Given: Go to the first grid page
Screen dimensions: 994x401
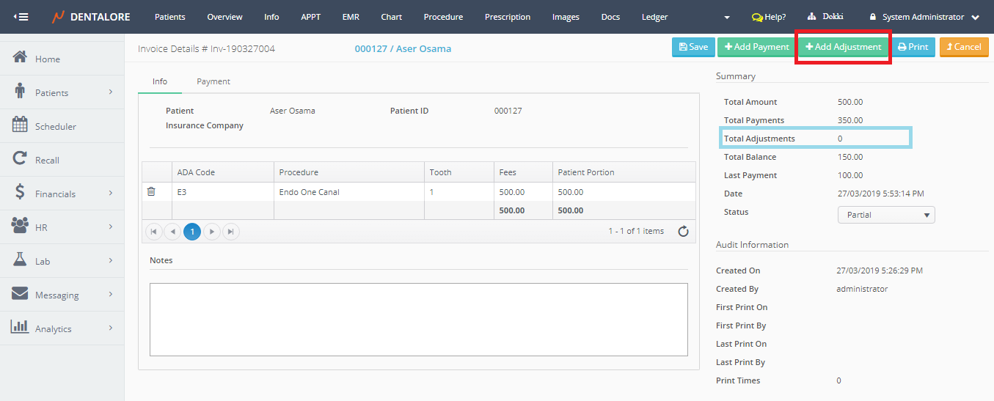Looking at the screenshot, I should click(x=154, y=232).
